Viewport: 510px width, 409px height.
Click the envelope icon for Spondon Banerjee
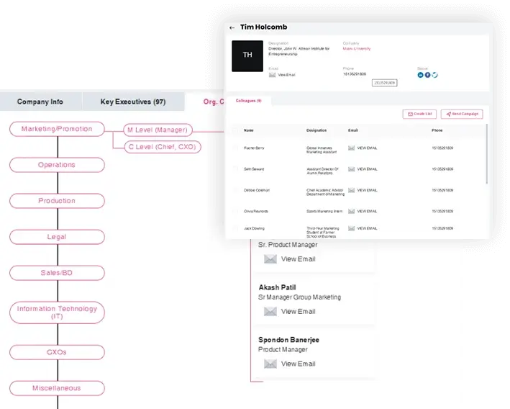[x=270, y=364]
